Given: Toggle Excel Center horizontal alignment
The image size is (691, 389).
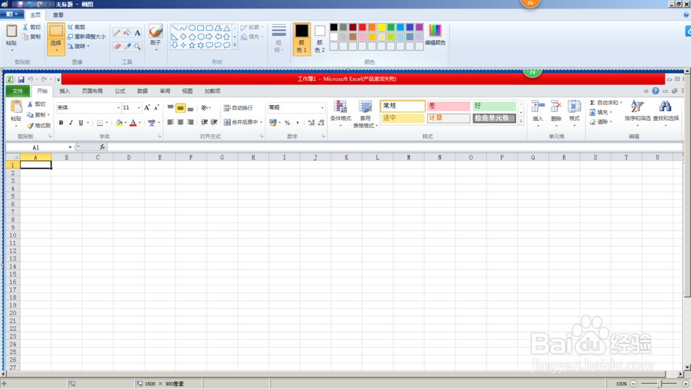Looking at the screenshot, I should click(x=180, y=122).
